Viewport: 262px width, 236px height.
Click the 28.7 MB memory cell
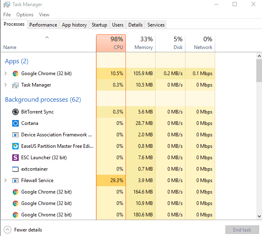pyautogui.click(x=141, y=123)
